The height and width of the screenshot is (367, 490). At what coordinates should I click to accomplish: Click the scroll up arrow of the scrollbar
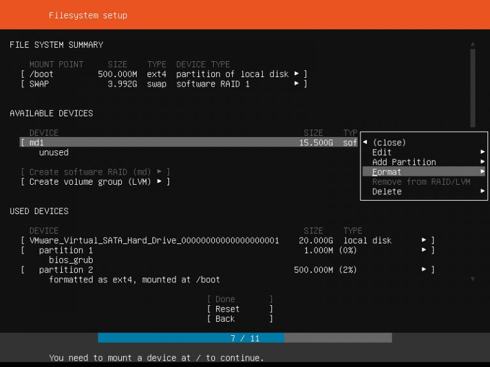point(473,44)
